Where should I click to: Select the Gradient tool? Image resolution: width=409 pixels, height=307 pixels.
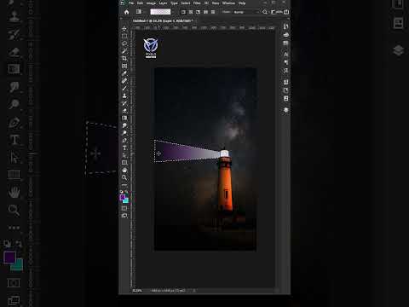coord(124,118)
